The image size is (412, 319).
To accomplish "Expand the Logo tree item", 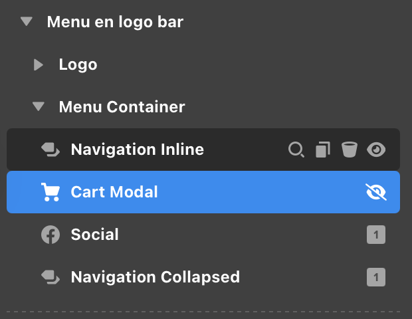I will tap(39, 64).
